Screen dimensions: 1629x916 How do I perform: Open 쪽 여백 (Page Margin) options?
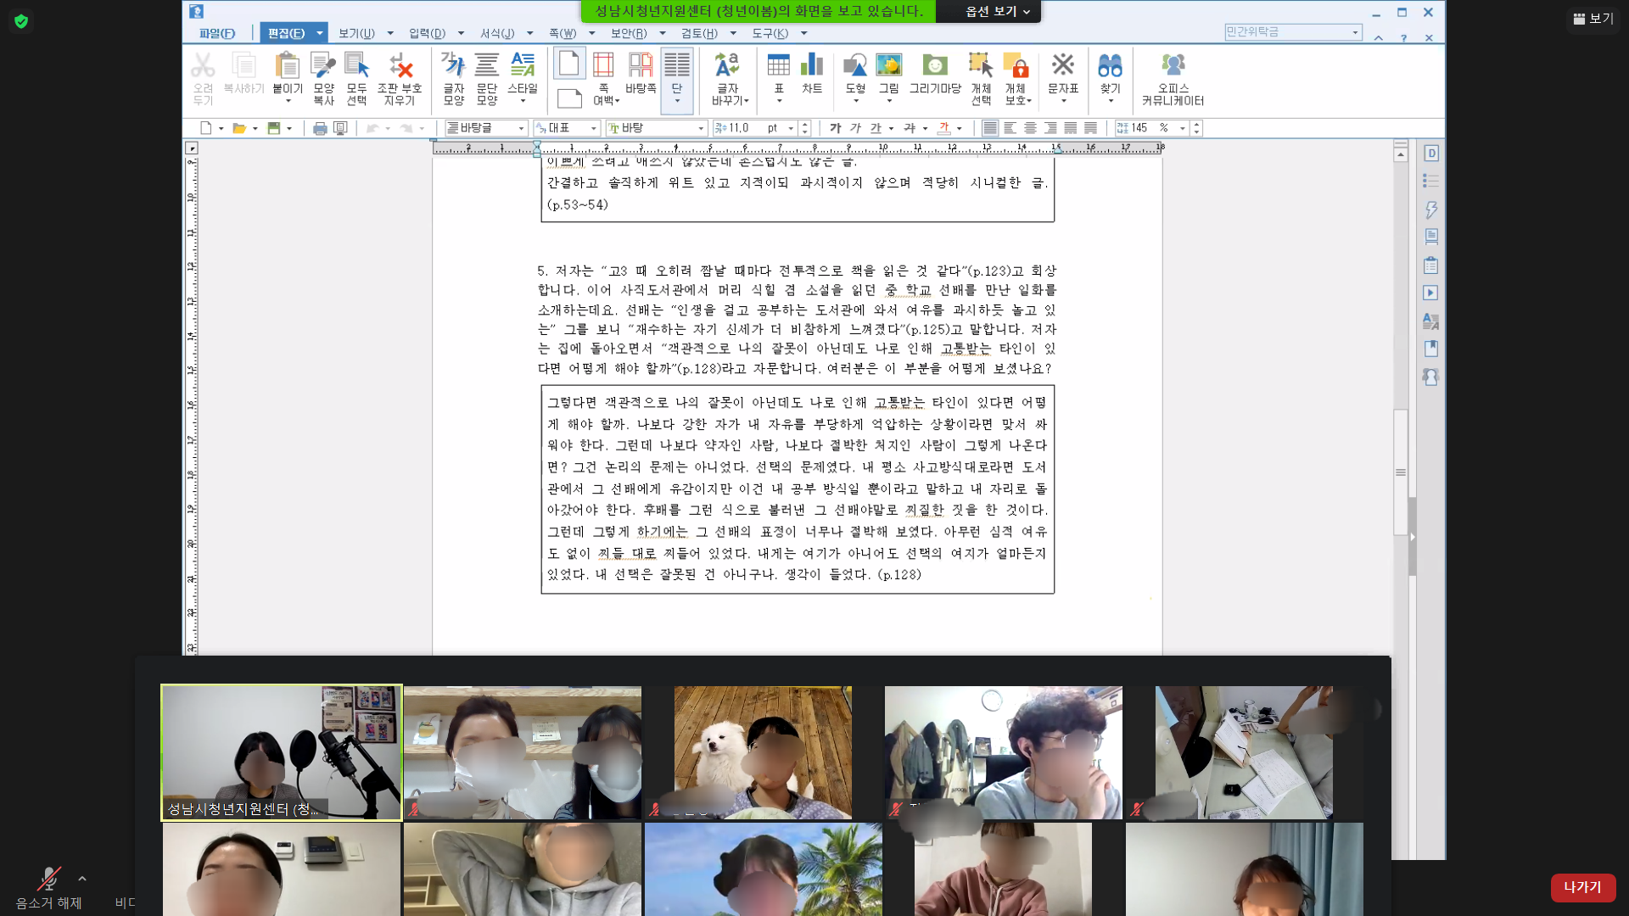coord(604,78)
